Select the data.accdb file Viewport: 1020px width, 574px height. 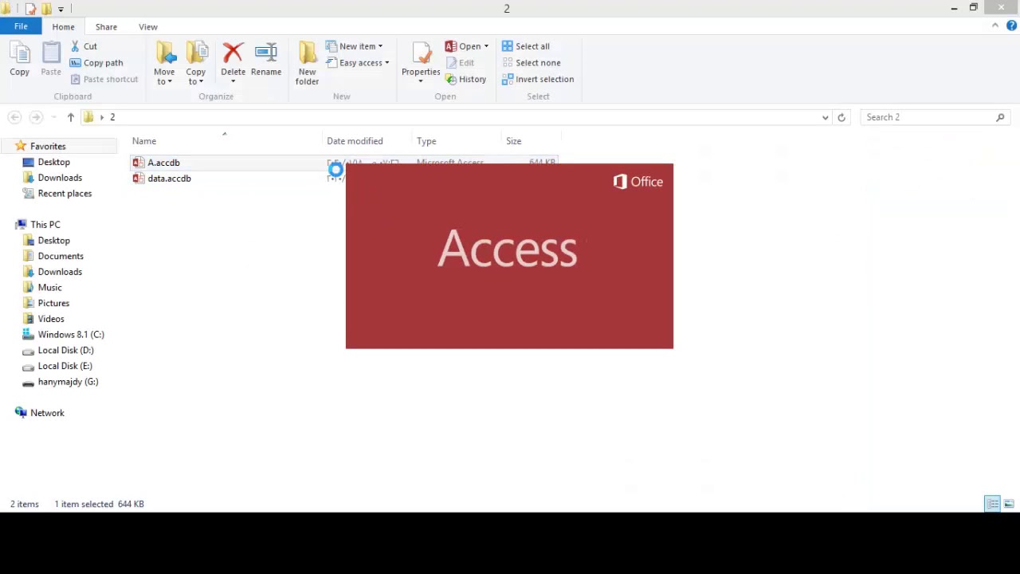(169, 179)
